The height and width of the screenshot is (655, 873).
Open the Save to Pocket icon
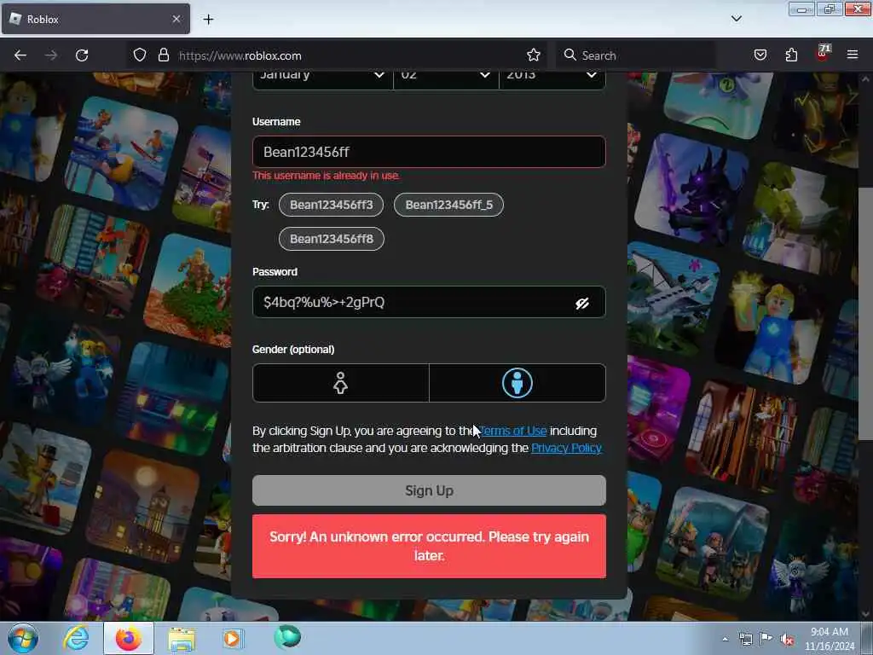click(760, 55)
